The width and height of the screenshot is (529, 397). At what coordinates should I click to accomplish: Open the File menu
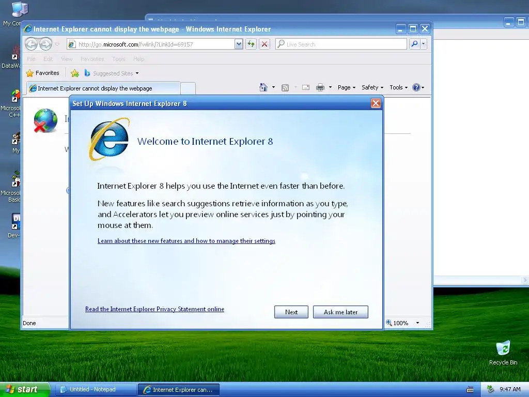click(x=31, y=59)
